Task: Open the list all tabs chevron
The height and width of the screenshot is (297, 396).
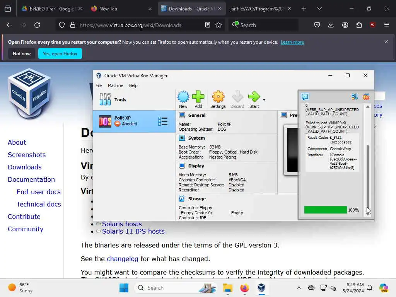Action: point(319,9)
